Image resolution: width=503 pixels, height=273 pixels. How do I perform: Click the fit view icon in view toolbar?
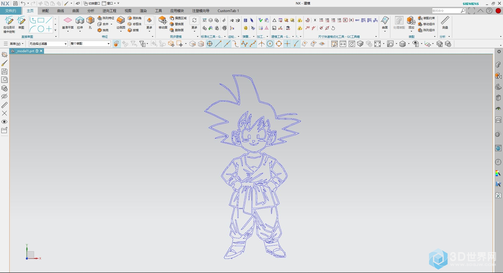click(x=378, y=44)
